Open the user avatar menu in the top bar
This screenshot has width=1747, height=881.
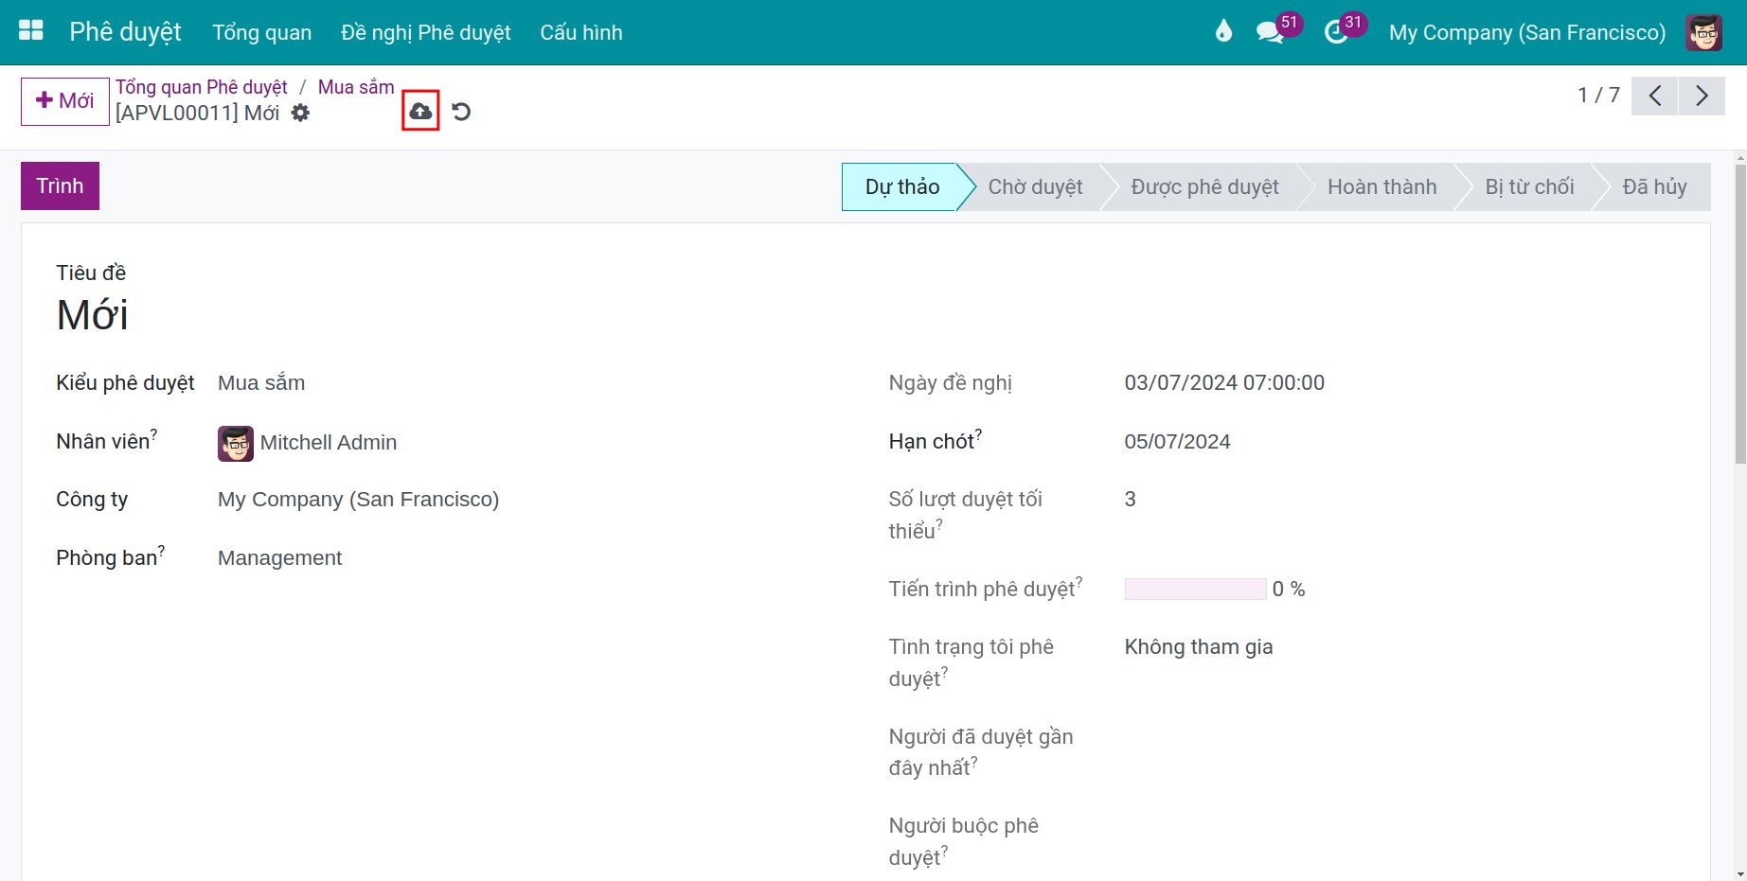1703,32
